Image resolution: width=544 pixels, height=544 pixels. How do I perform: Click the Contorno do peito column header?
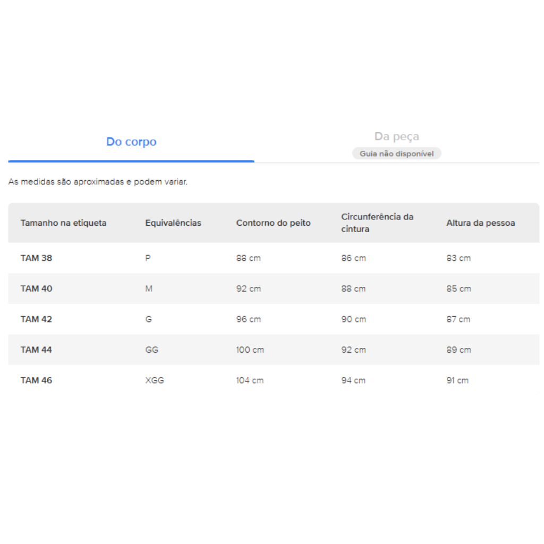274,223
